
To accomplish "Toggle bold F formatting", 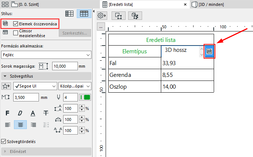I will point(7,113).
